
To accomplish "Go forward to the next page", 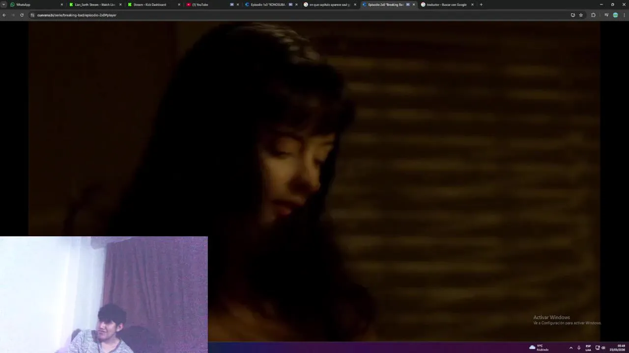I will click(13, 15).
